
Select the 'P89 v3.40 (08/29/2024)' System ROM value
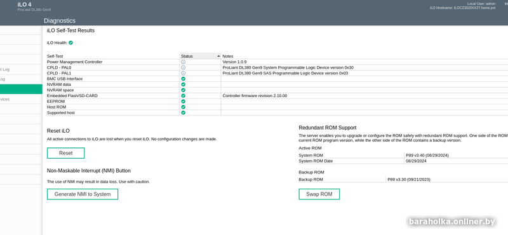(x=427, y=155)
